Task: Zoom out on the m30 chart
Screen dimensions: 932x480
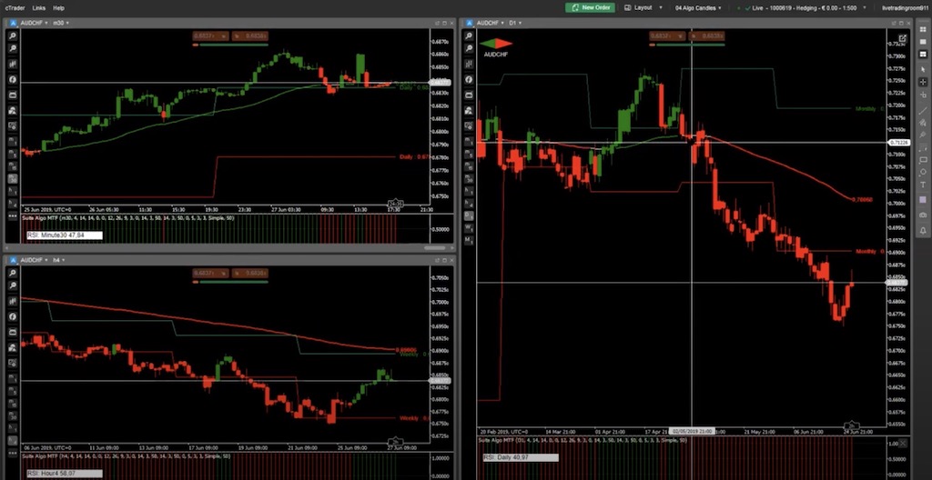Action: coord(13,49)
